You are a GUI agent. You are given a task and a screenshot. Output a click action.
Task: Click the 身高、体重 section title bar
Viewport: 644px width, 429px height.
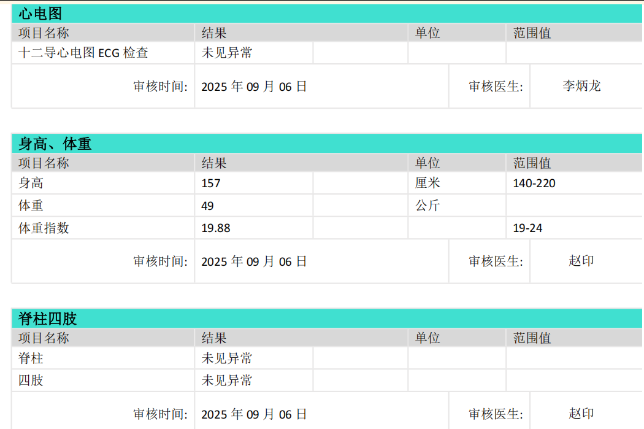[55, 144]
